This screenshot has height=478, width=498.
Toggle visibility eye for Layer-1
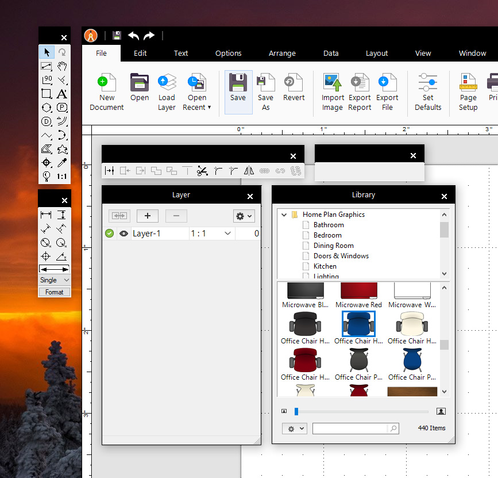[123, 234]
